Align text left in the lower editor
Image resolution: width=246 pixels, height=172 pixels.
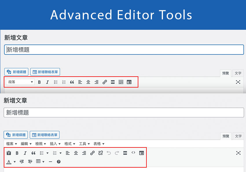(68, 153)
